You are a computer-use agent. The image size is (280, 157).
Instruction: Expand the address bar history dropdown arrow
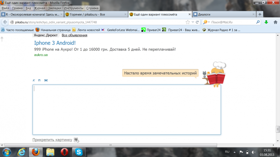point(193,22)
